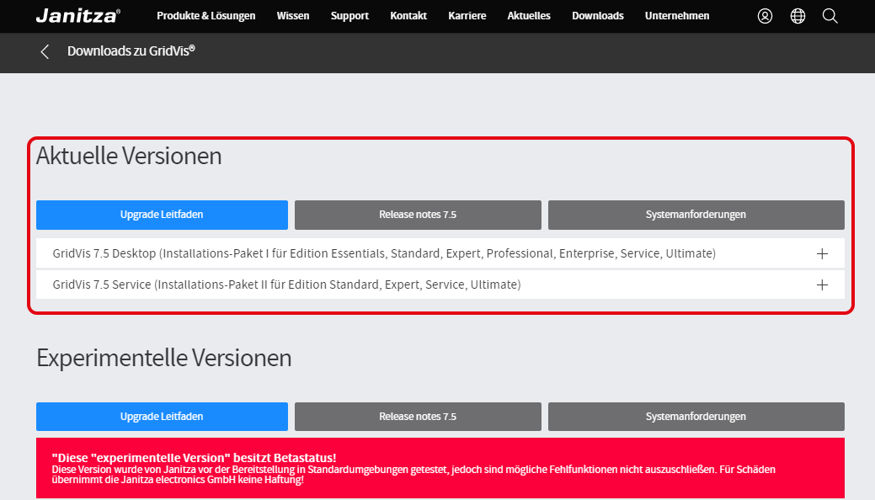The width and height of the screenshot is (875, 500).
Task: Open the Aktuelles menu
Action: [x=529, y=16]
